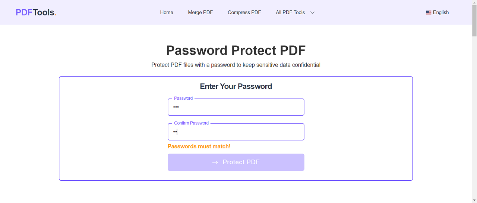Focus the Password input field
The width and height of the screenshot is (477, 203).
click(236, 107)
